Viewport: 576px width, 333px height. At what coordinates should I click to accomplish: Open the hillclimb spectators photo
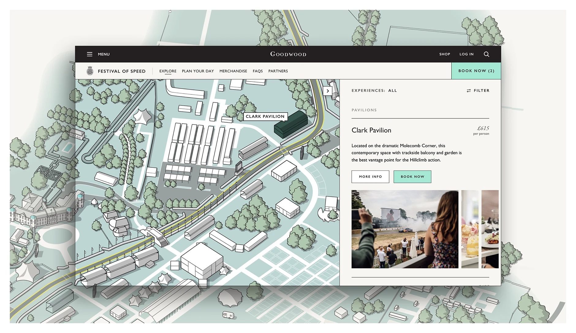coord(405,229)
